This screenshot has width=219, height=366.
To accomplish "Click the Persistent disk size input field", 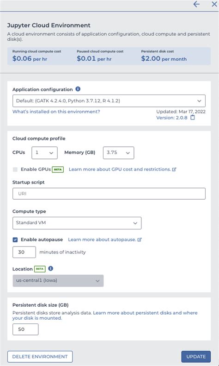I will tap(25, 329).
